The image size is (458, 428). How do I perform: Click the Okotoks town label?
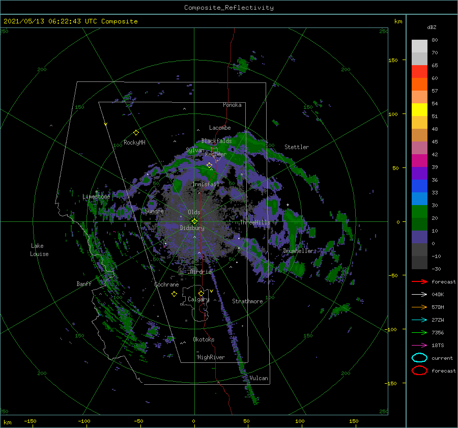point(204,339)
